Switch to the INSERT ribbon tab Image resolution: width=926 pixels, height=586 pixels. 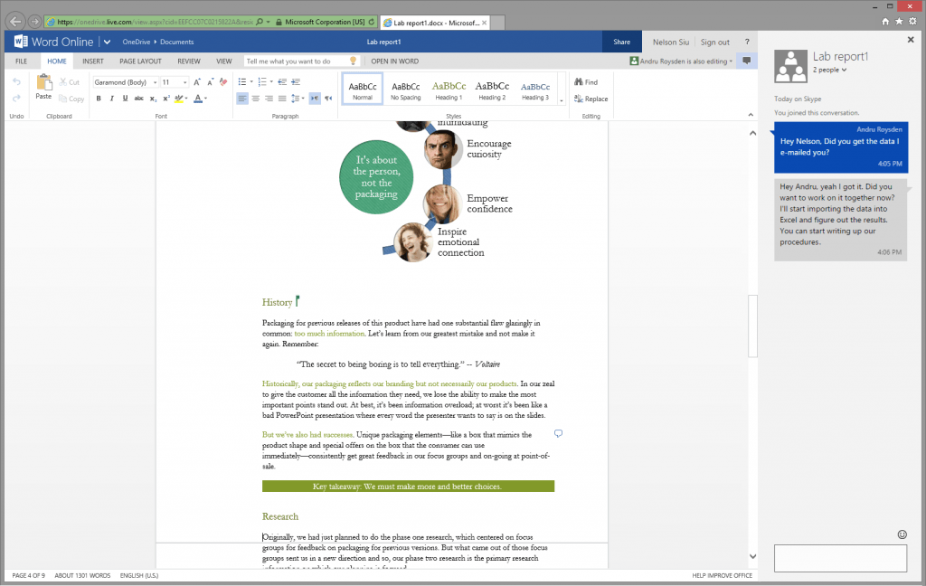click(92, 61)
